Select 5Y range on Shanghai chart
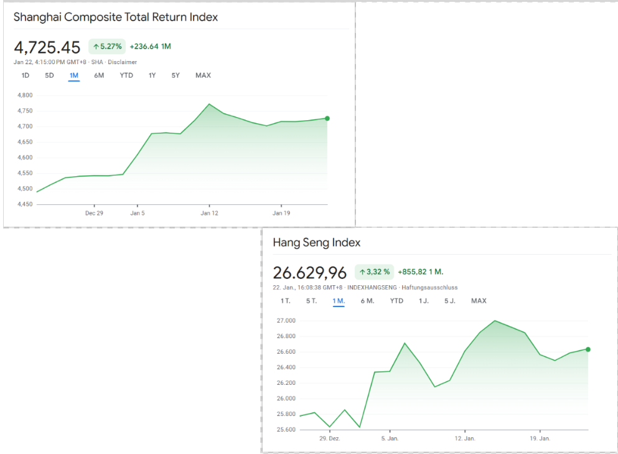This screenshot has width=618, height=454. point(176,75)
